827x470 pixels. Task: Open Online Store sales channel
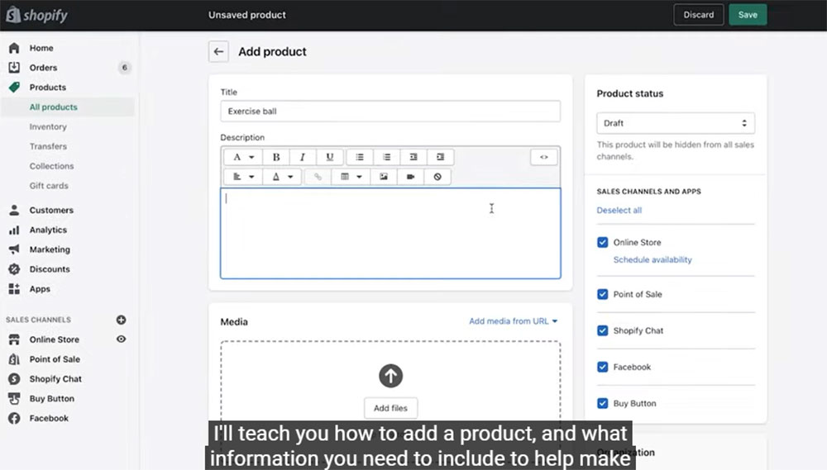[55, 339]
